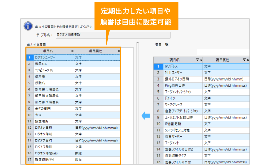Select 自動アップデートバージョン row in 項目一覧
The width and height of the screenshot is (270, 167).
point(201,111)
